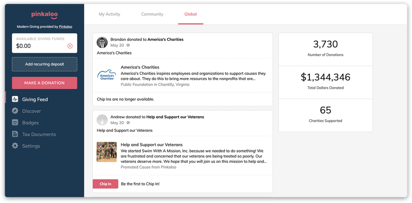Click the Discover compass icon
Viewport: 412px width, 203px height.
(x=15, y=111)
